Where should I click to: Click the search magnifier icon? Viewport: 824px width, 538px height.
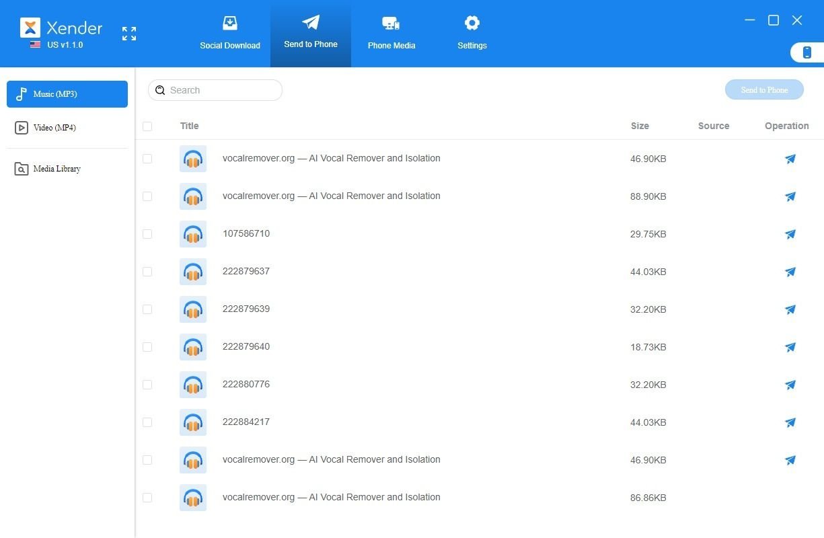[160, 90]
